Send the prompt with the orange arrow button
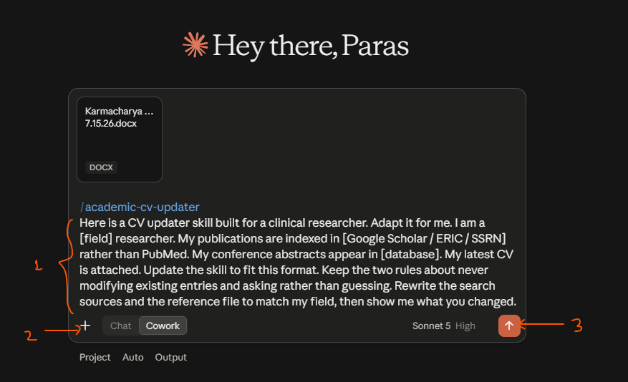This screenshot has height=382, width=628. (x=509, y=325)
